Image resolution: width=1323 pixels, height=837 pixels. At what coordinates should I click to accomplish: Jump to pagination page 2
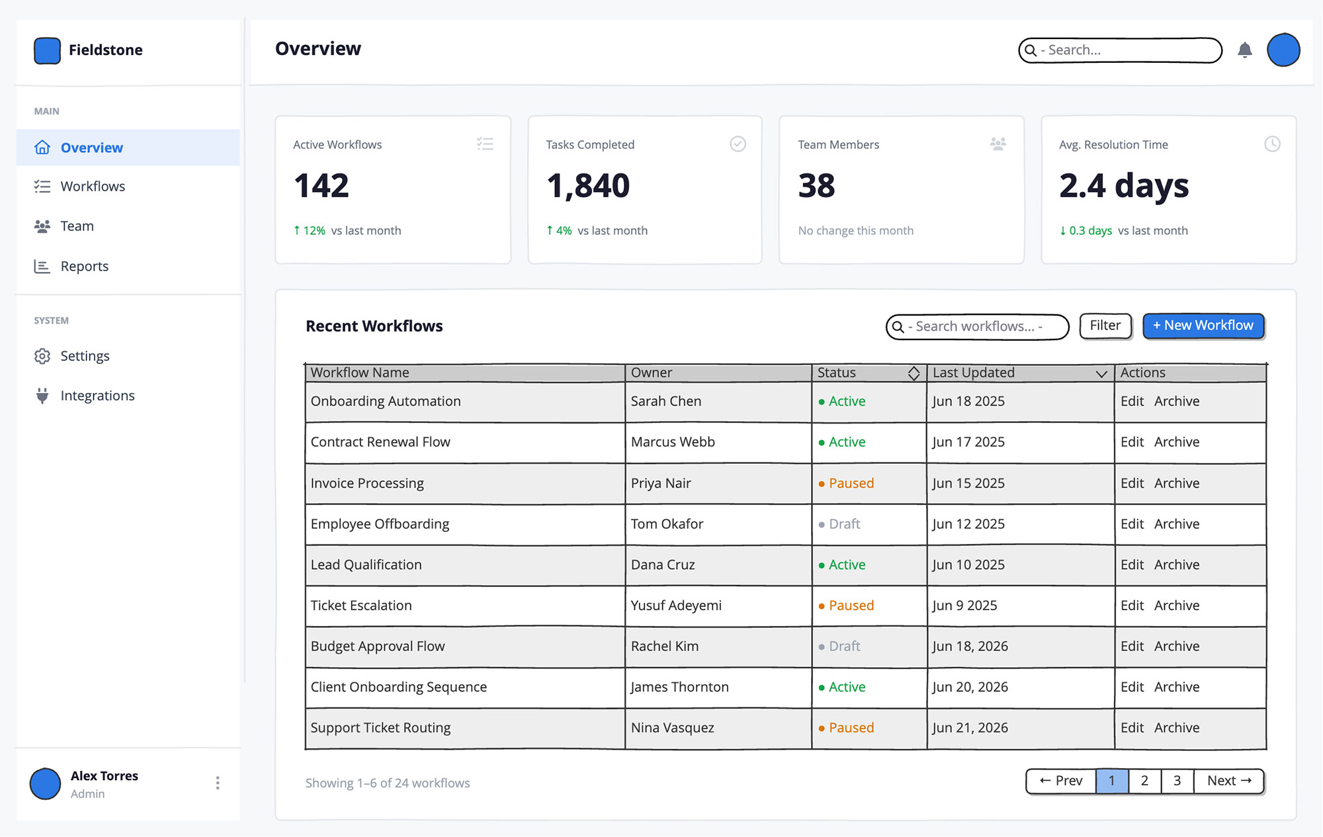click(x=1144, y=781)
